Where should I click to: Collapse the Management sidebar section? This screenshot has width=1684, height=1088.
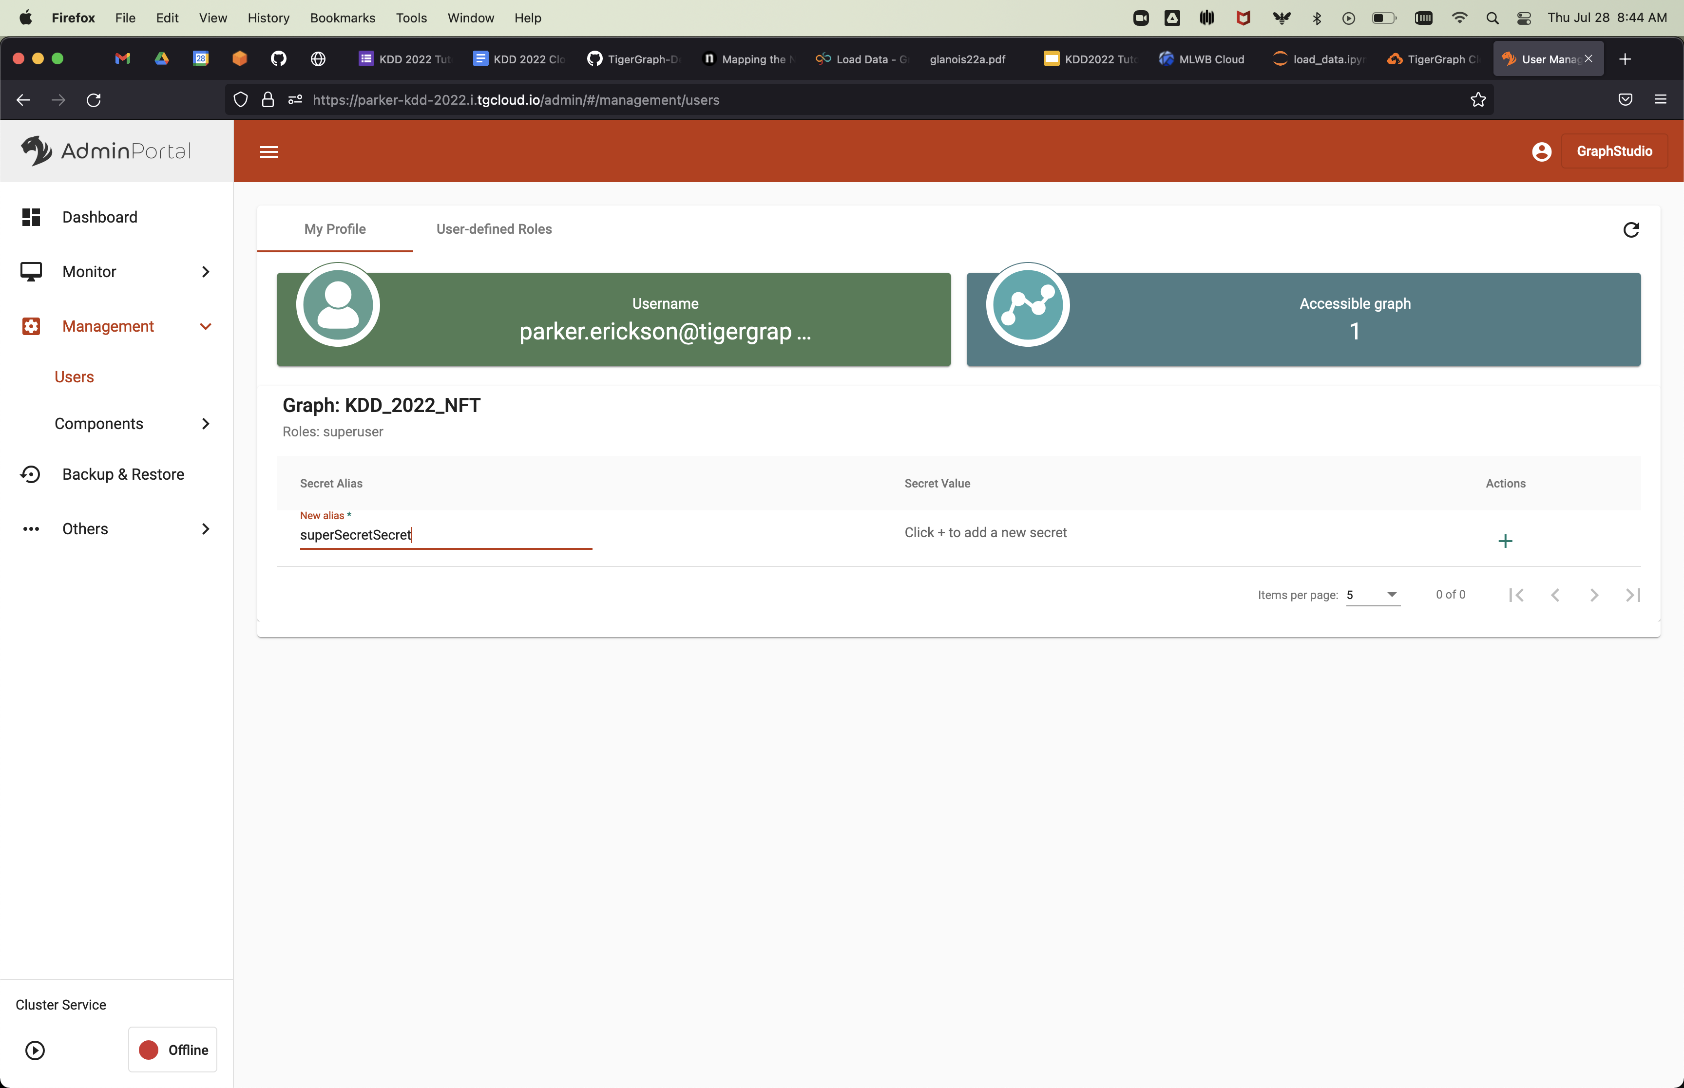pyautogui.click(x=205, y=326)
